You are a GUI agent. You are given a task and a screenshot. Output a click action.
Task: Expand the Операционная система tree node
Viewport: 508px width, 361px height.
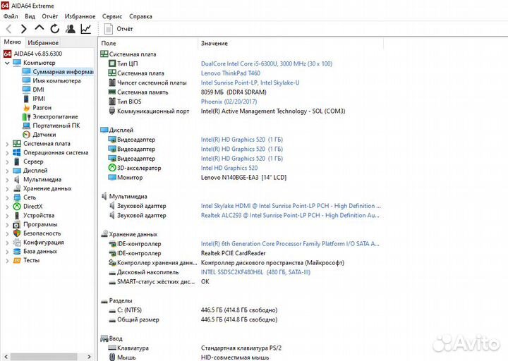pyautogui.click(x=7, y=153)
